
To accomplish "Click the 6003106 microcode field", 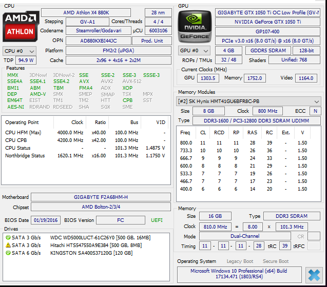I will pos(158,31).
